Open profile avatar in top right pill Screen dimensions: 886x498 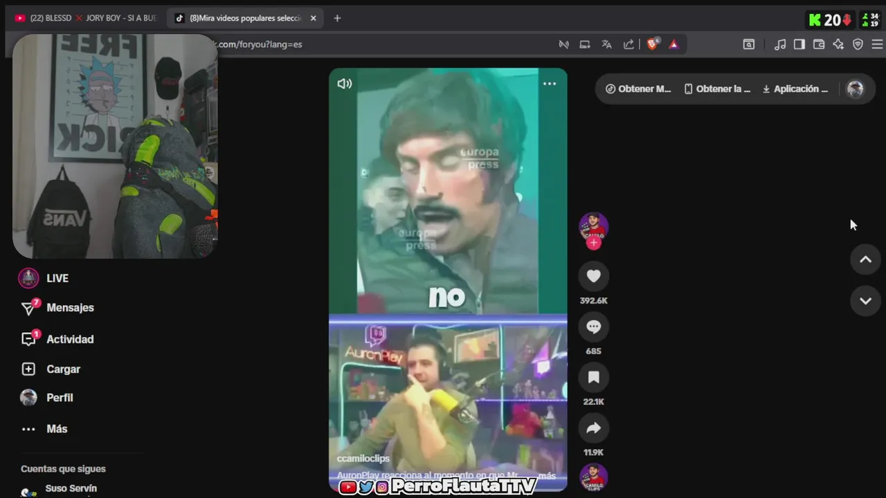point(856,89)
